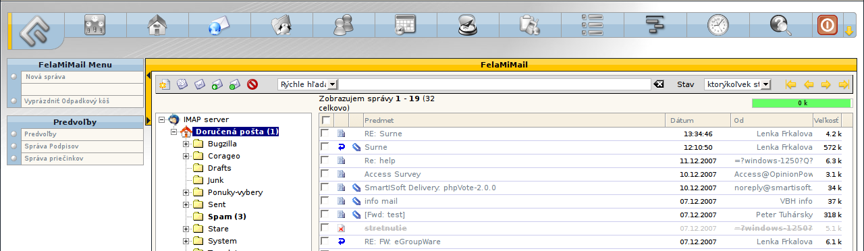Click the yellow down arrow in navbar
864x251 pixels.
pyautogui.click(x=848, y=31)
